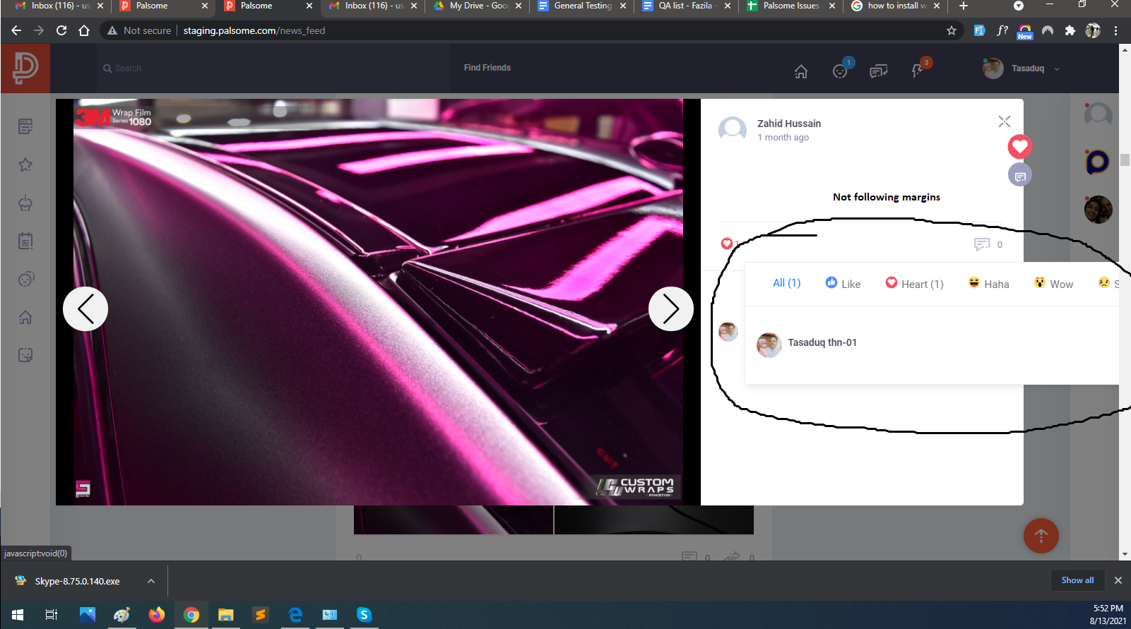Viewport: 1131px width, 629px height.
Task: Click the scroll-to-top red arrow button
Action: point(1041,536)
